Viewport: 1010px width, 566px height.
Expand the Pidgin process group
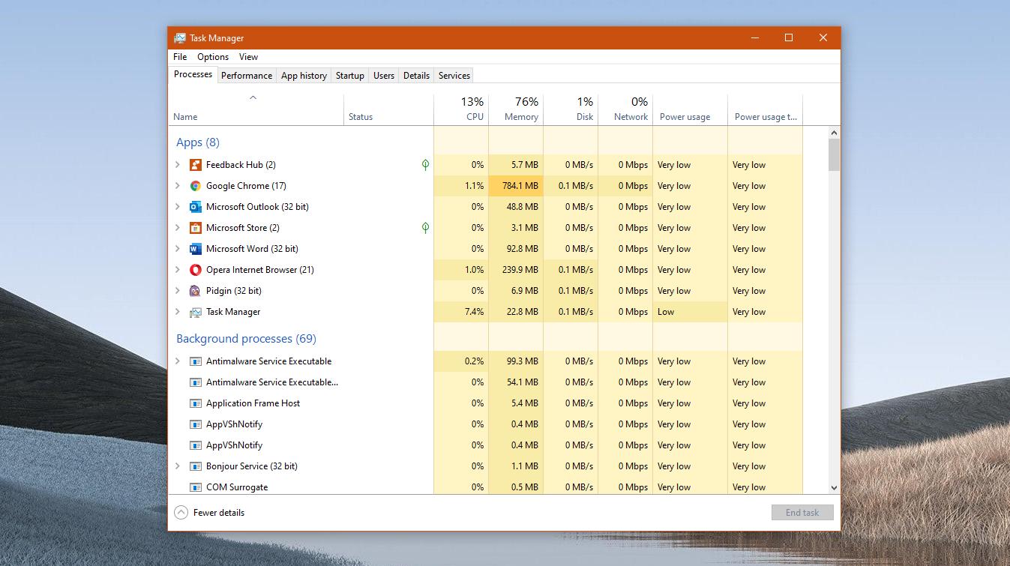pyautogui.click(x=178, y=291)
